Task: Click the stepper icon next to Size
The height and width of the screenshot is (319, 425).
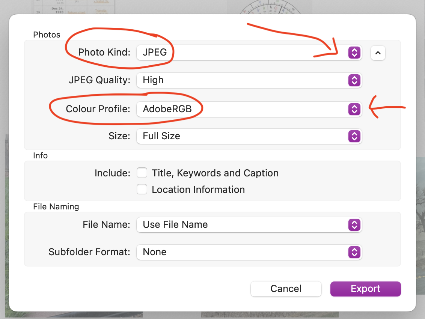Action: tap(354, 136)
